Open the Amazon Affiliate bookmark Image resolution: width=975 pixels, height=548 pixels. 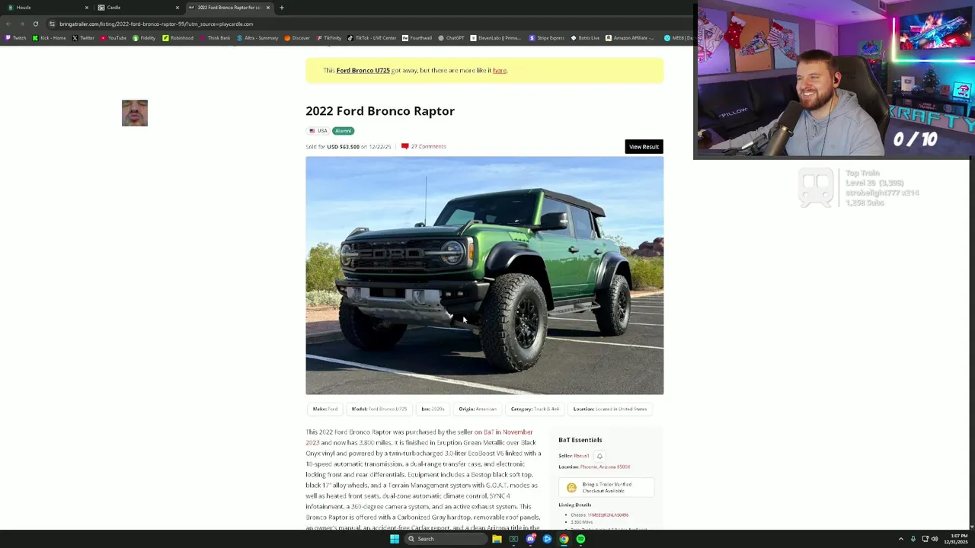[629, 38]
